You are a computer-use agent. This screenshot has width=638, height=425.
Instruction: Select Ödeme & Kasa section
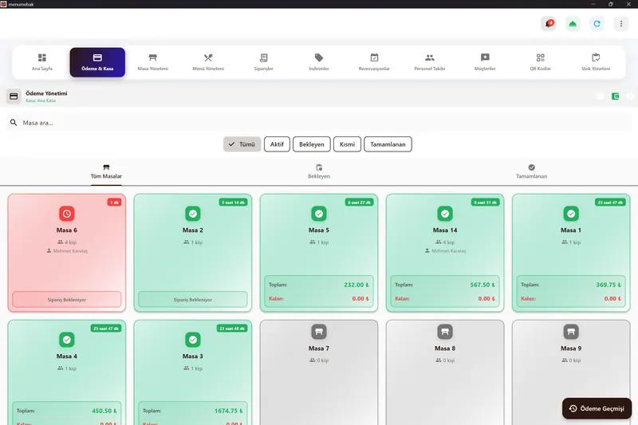point(97,62)
